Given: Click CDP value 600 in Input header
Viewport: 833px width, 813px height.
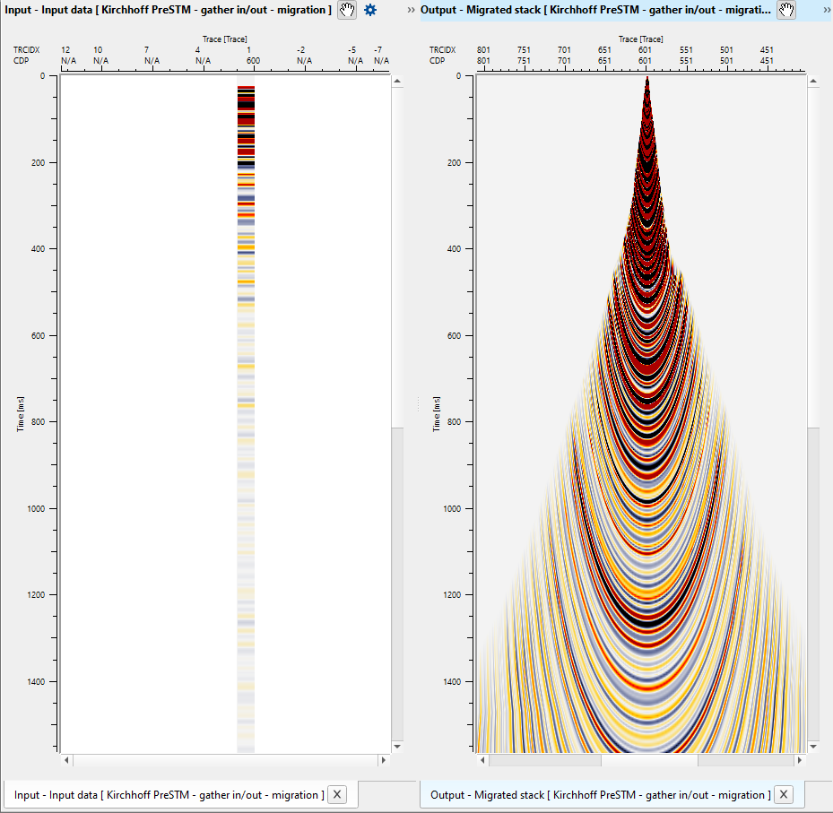Looking at the screenshot, I should 254,61.
